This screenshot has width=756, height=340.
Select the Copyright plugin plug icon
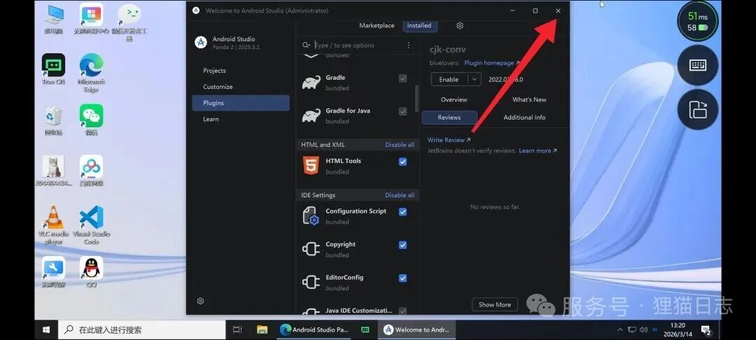(x=311, y=249)
